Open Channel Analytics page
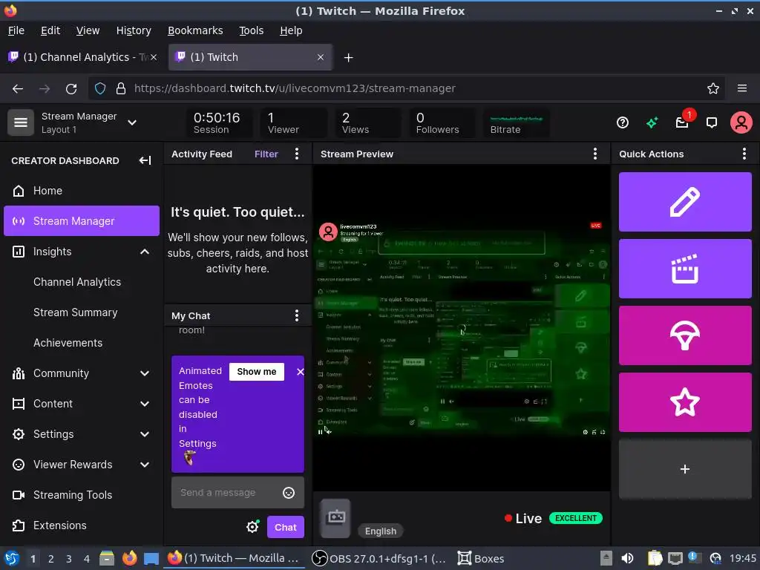Screen dimensions: 760x570 tap(77, 282)
